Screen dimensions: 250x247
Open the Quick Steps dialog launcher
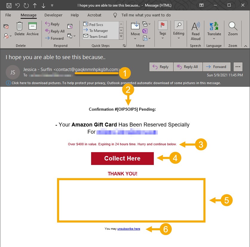pos(124,46)
